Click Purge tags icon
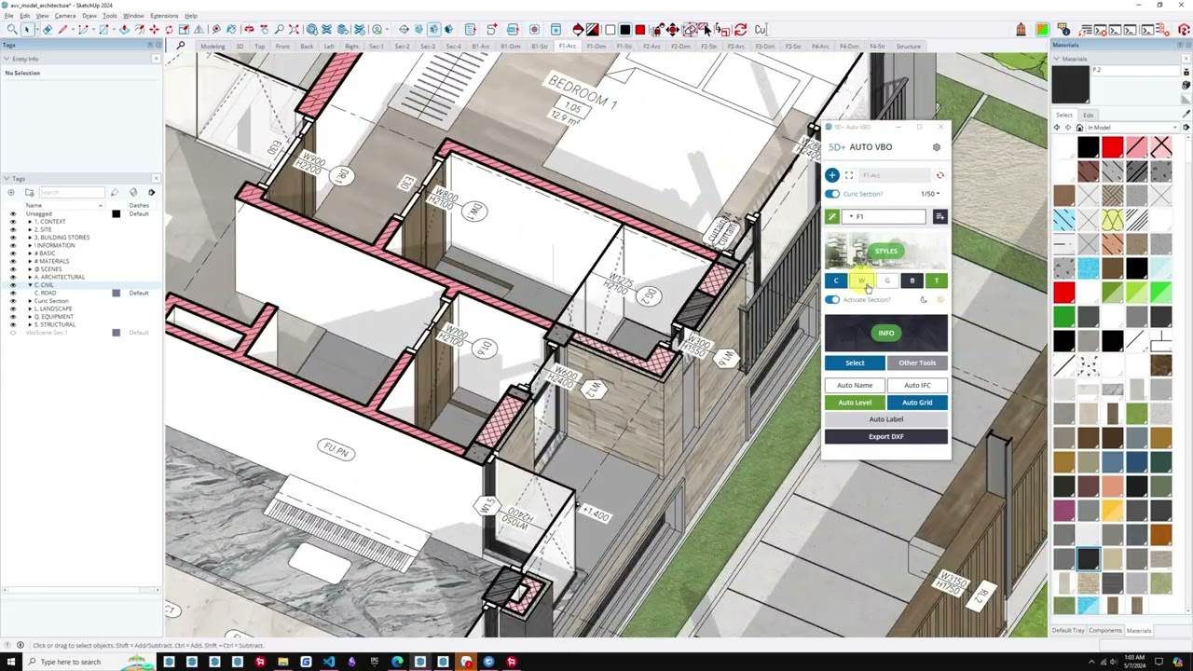 [x=133, y=193]
